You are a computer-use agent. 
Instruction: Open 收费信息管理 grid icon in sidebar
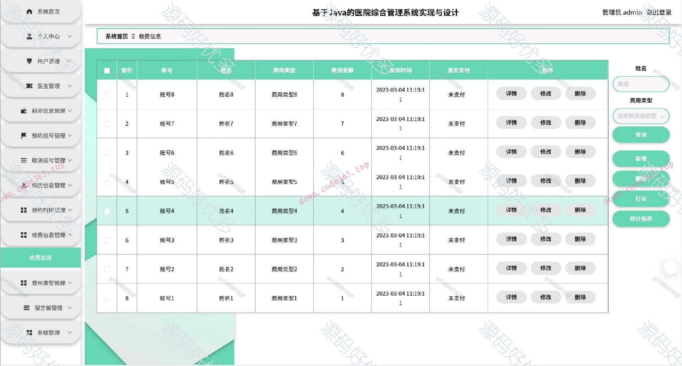pyautogui.click(x=24, y=235)
